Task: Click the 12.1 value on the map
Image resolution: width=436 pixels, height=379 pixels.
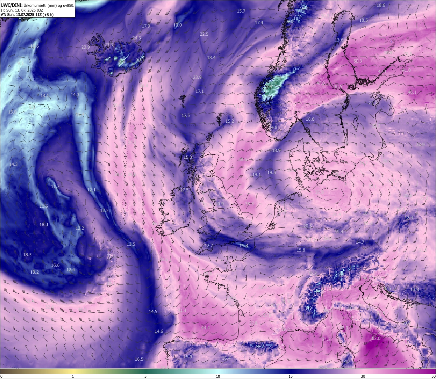Action: 91,190
